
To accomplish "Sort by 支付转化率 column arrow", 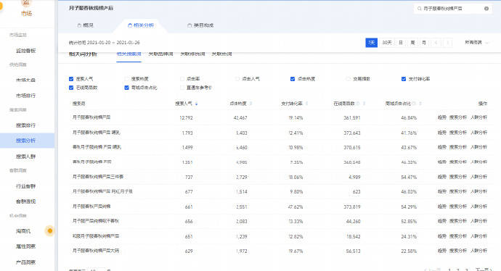I will (306, 104).
